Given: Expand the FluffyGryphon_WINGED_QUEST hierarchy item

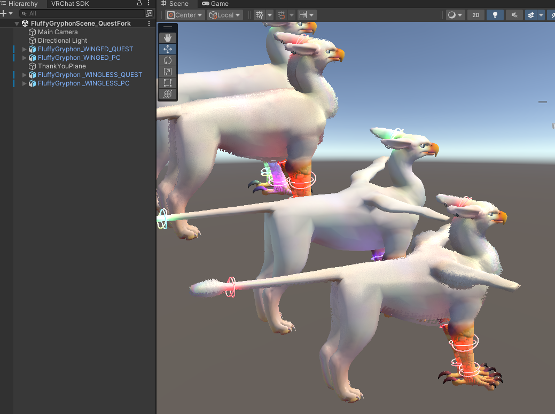Looking at the screenshot, I should pyautogui.click(x=24, y=49).
